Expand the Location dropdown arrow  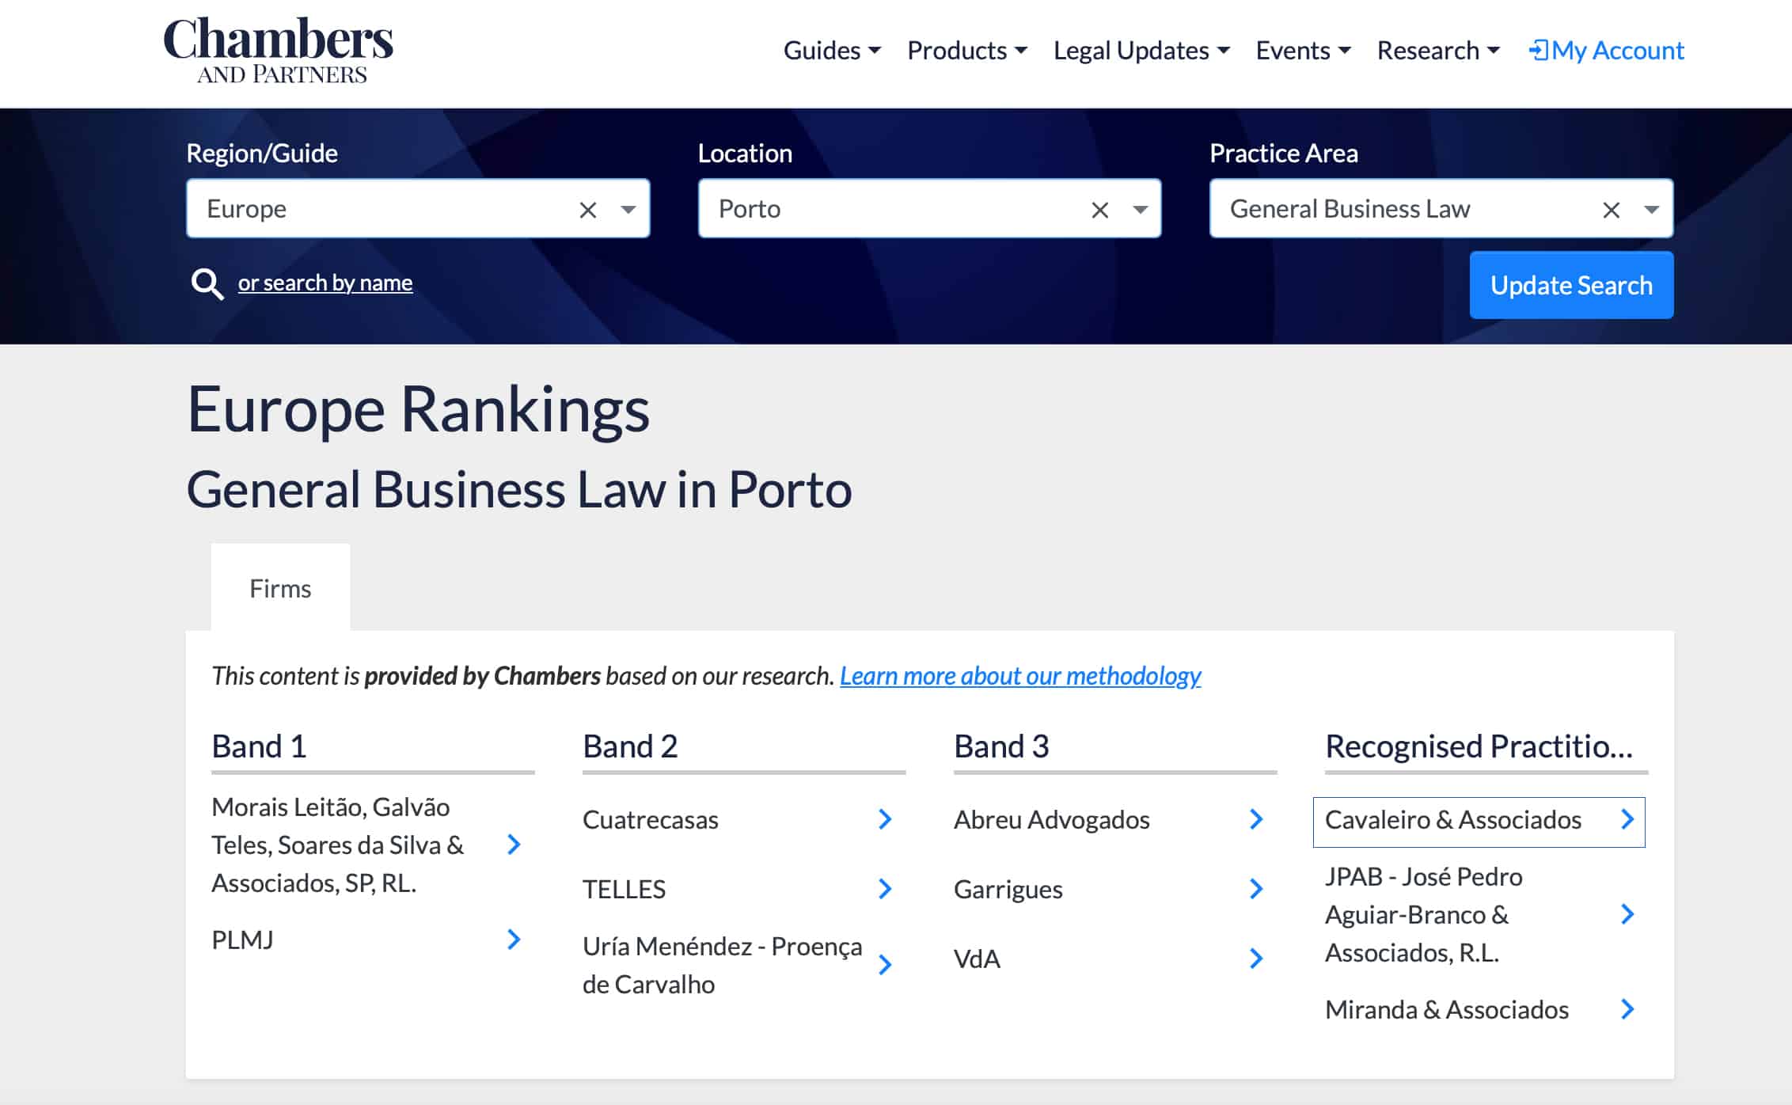[1141, 210]
